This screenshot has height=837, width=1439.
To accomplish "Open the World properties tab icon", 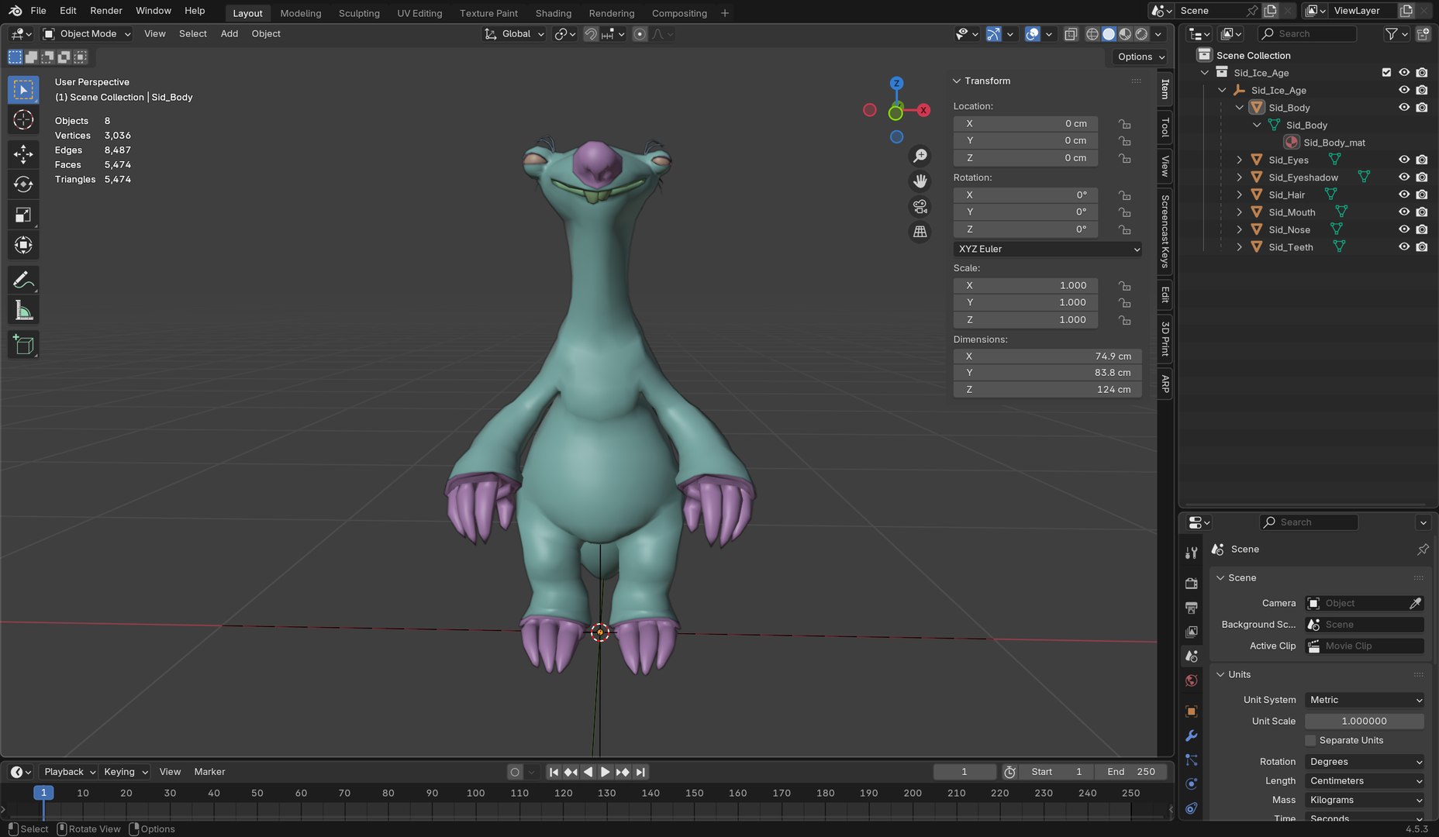I will click(x=1192, y=680).
